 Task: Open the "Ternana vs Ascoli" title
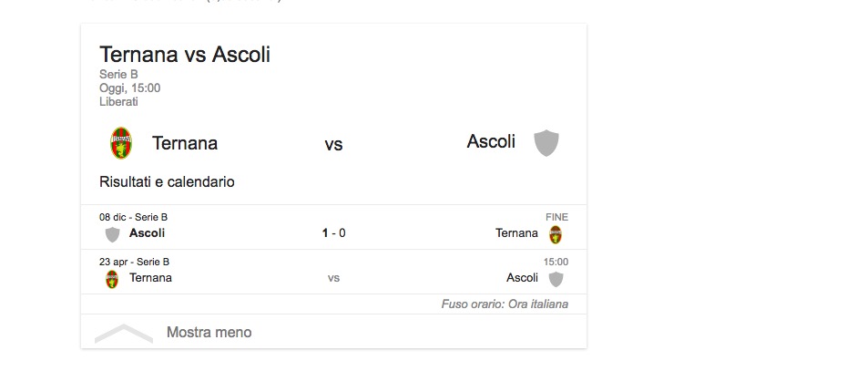(x=185, y=55)
